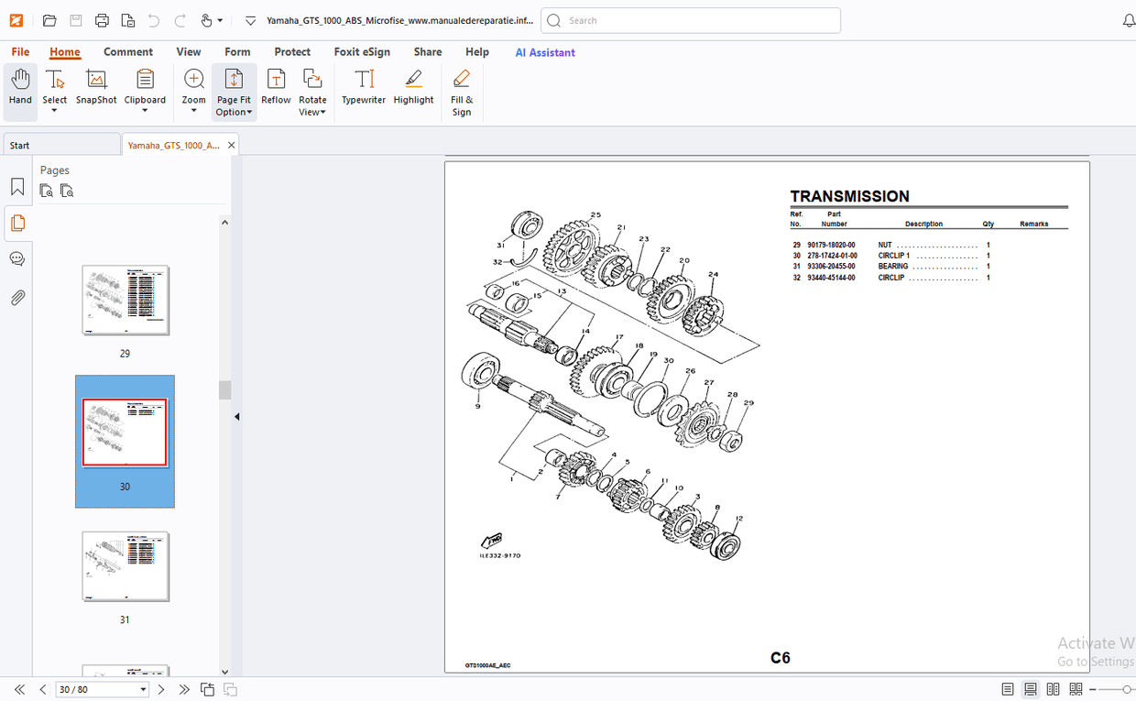Image resolution: width=1136 pixels, height=701 pixels.
Task: Select the Highlight tool
Action: click(x=413, y=89)
